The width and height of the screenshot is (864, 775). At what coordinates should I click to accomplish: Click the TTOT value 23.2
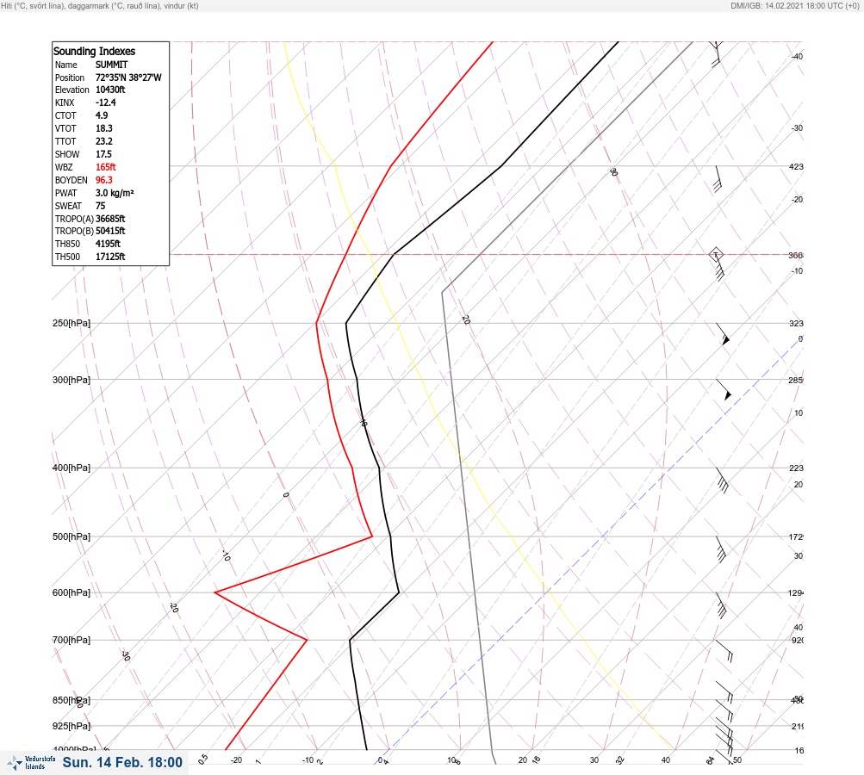click(x=103, y=141)
